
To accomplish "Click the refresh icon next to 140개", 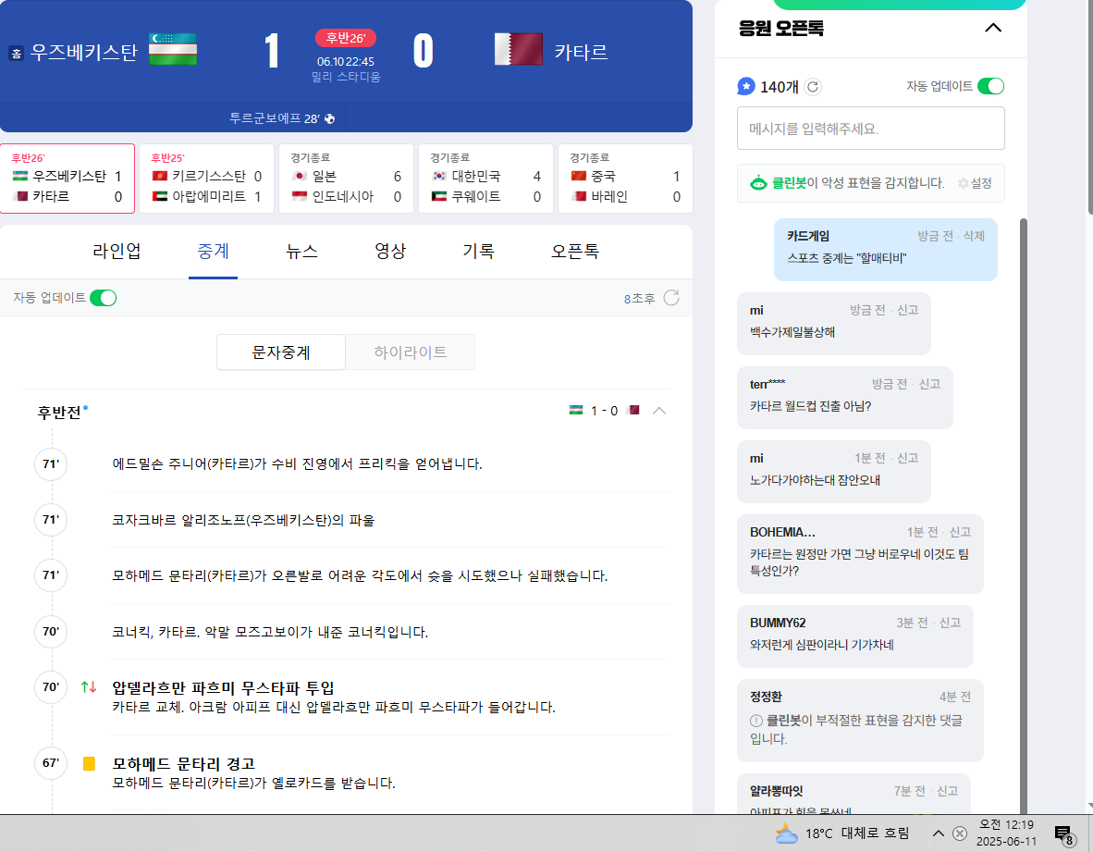I will point(813,87).
